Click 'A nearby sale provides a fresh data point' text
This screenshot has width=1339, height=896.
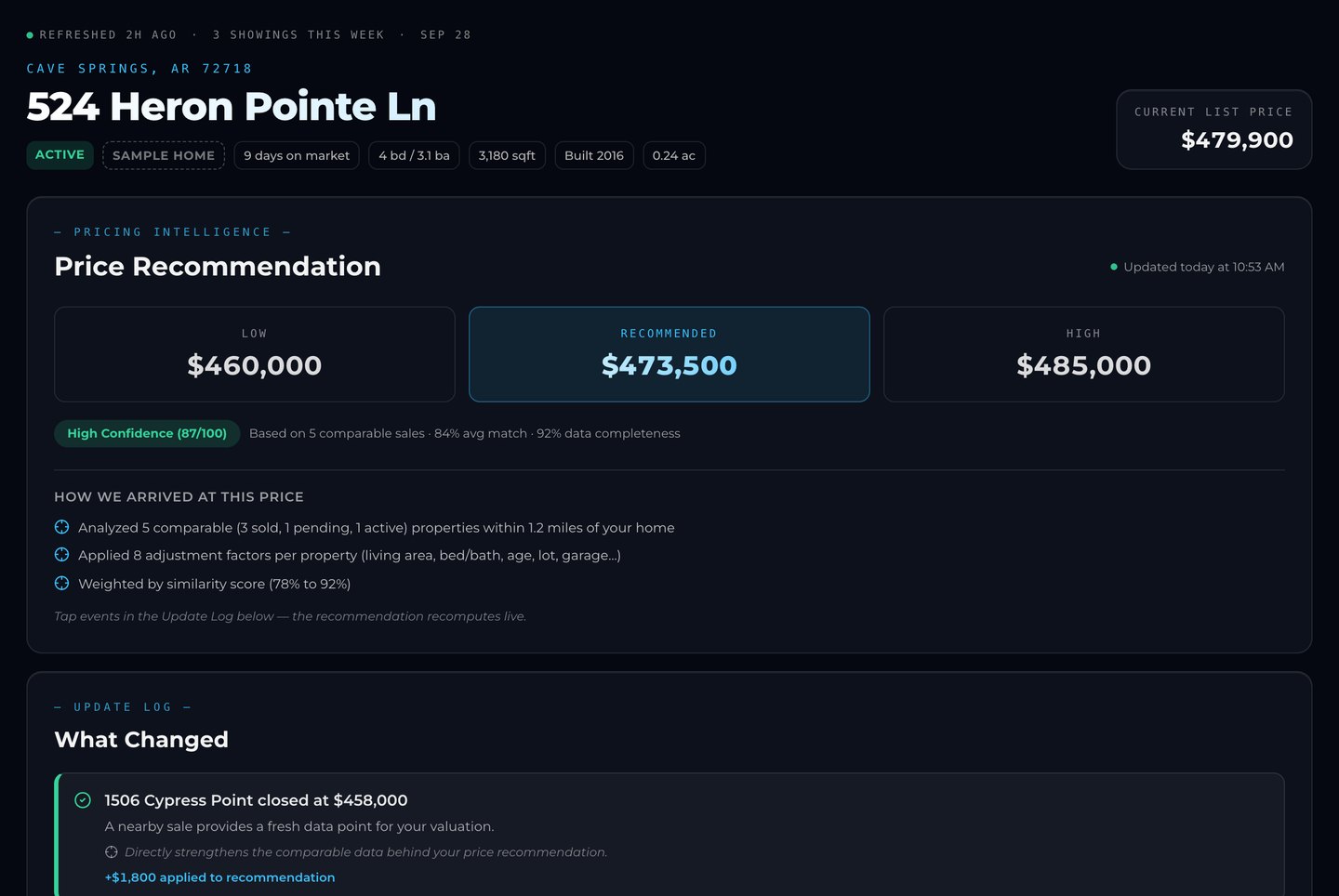[x=299, y=826]
